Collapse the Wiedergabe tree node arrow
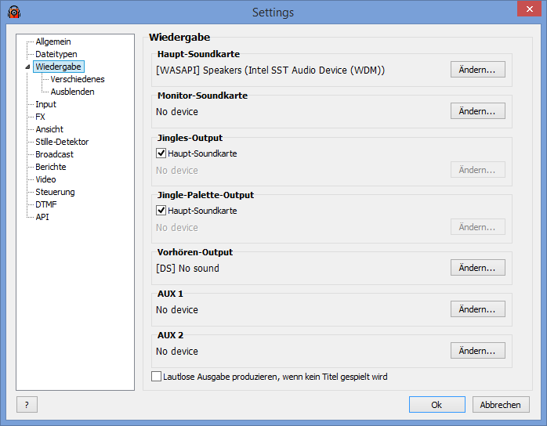Viewport: 547px width, 426px height. [28, 67]
